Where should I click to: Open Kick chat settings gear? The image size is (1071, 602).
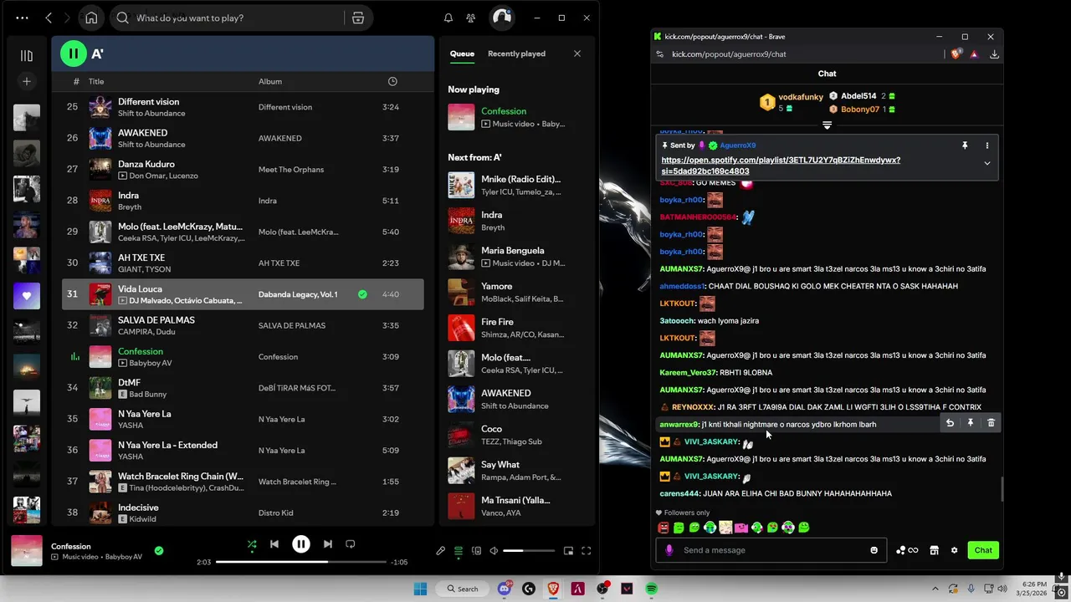pos(954,550)
